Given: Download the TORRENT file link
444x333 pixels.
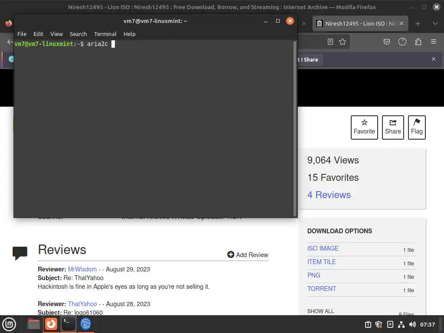Looking at the screenshot, I should pyautogui.click(x=322, y=289).
